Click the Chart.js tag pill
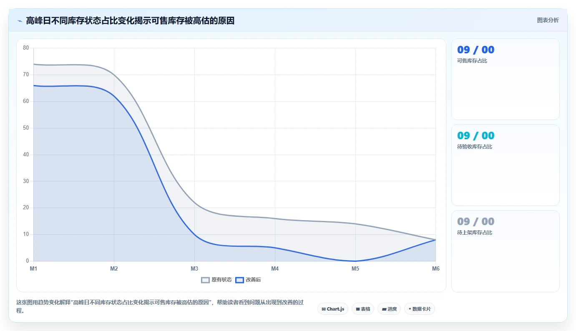This screenshot has height=331, width=576. (x=333, y=309)
